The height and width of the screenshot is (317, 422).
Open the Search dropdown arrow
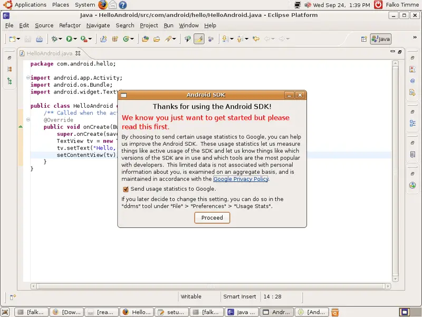click(x=175, y=39)
